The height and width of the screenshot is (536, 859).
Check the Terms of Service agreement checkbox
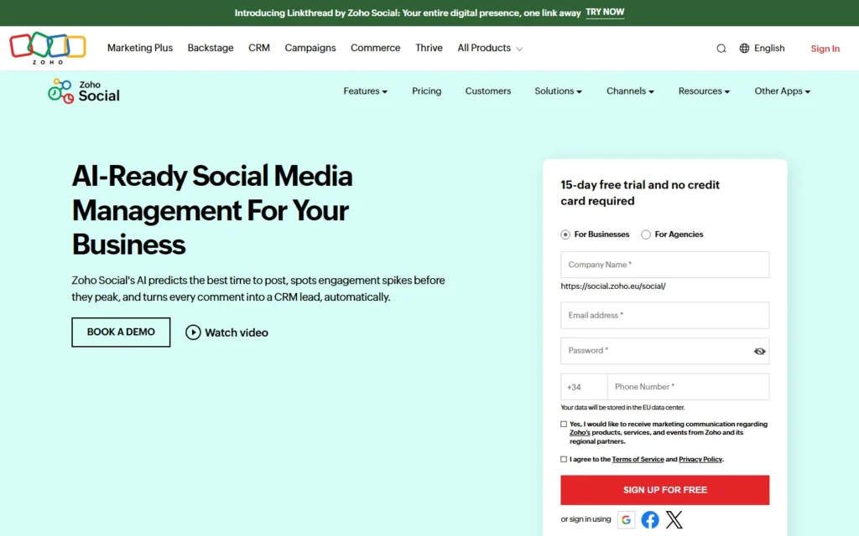[x=564, y=460]
